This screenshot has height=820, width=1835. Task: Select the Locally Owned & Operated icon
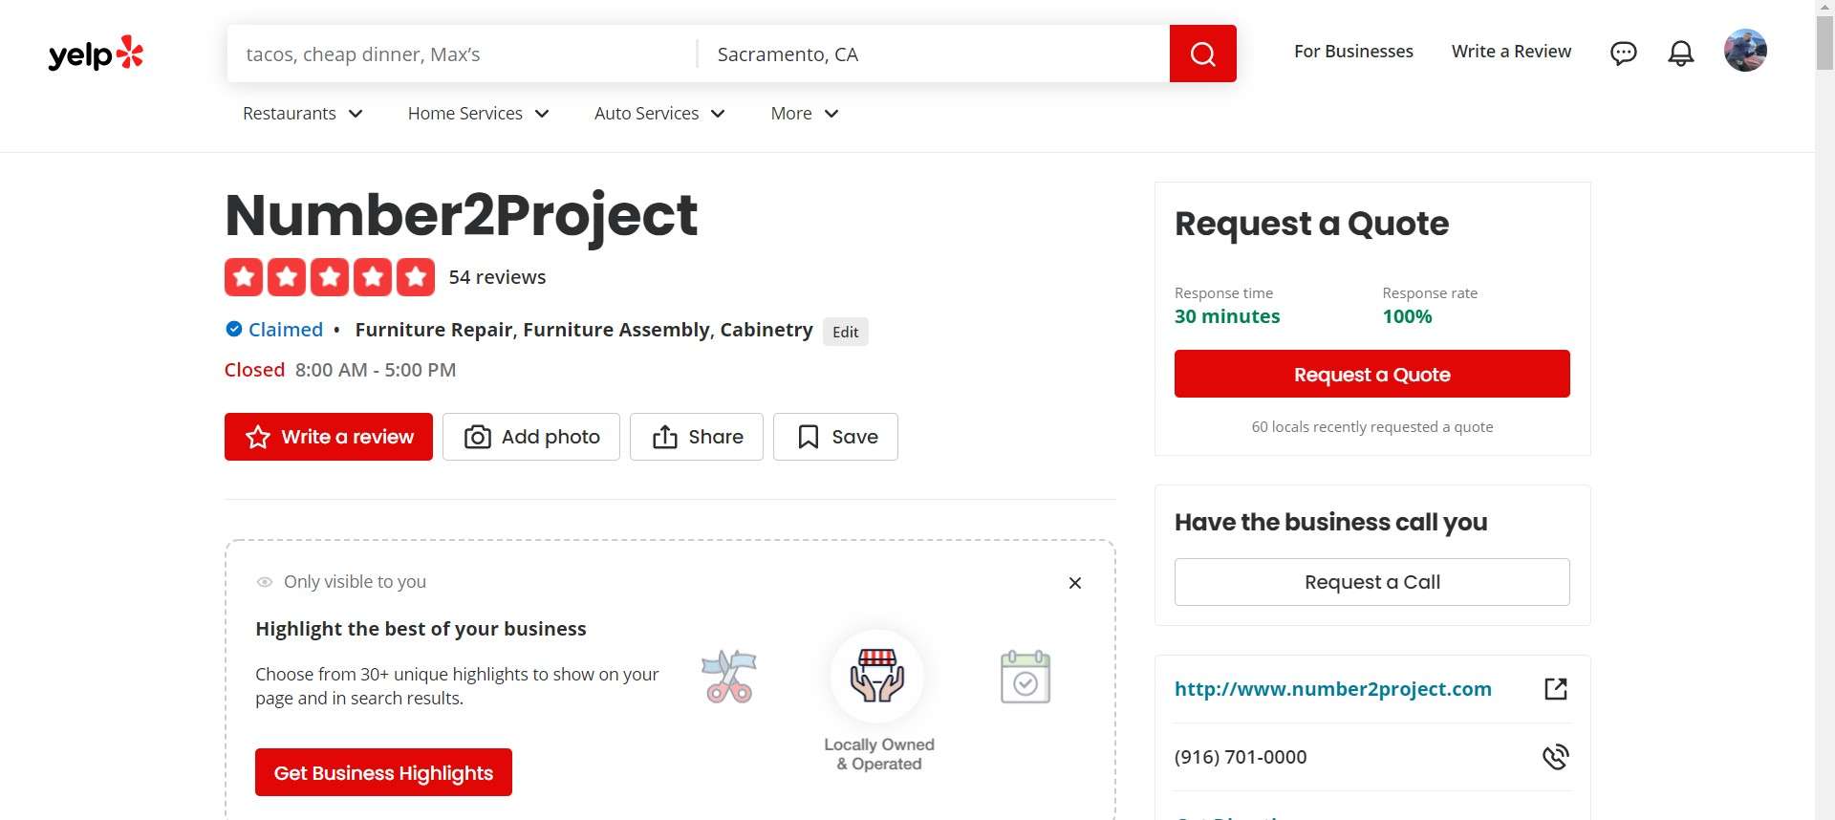tap(877, 676)
